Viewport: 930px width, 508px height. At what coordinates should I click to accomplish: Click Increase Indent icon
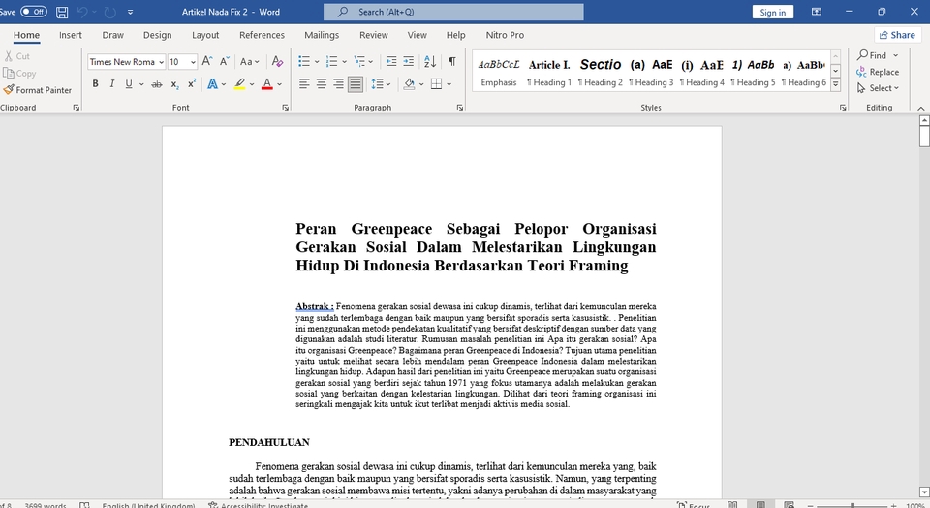click(x=409, y=61)
